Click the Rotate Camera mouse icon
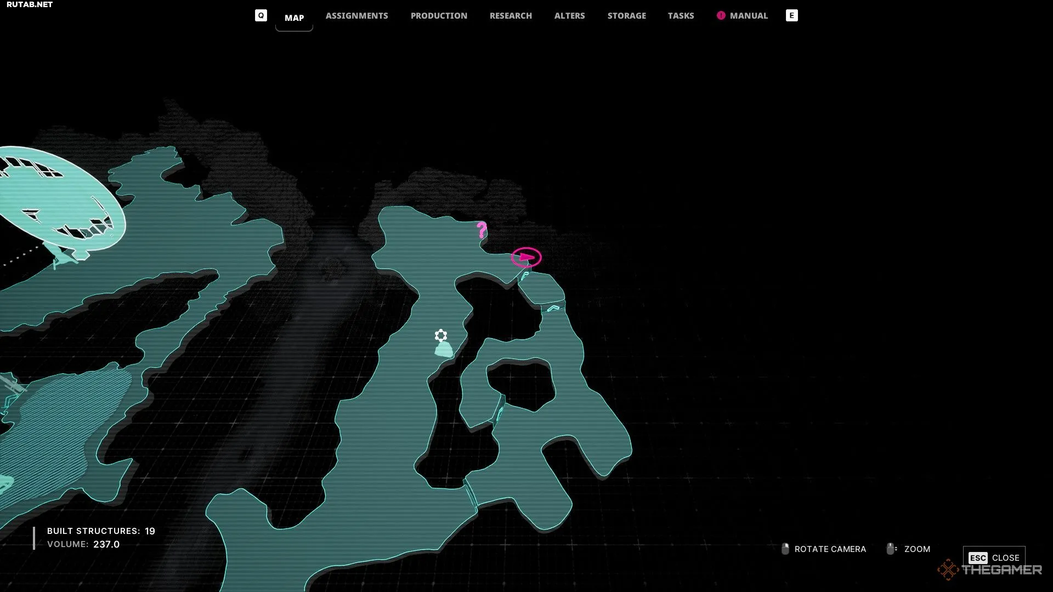Viewport: 1053px width, 592px height. [785, 549]
